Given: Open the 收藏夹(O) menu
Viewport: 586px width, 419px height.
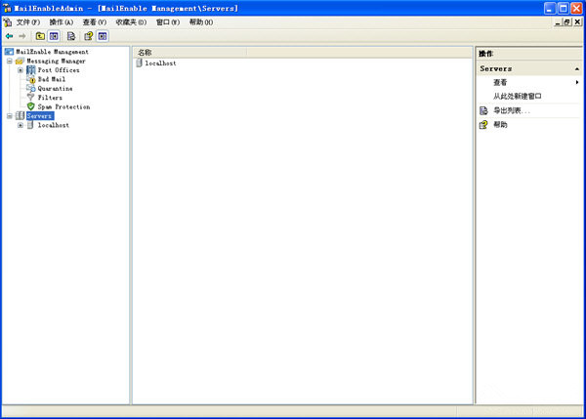Looking at the screenshot, I should (131, 22).
